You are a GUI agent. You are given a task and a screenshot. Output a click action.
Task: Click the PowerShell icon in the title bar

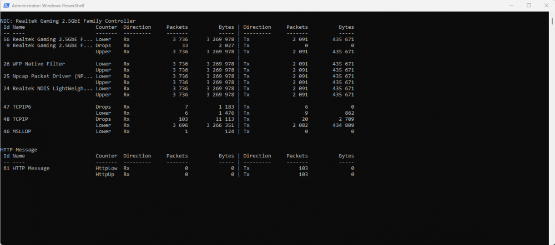6,6
